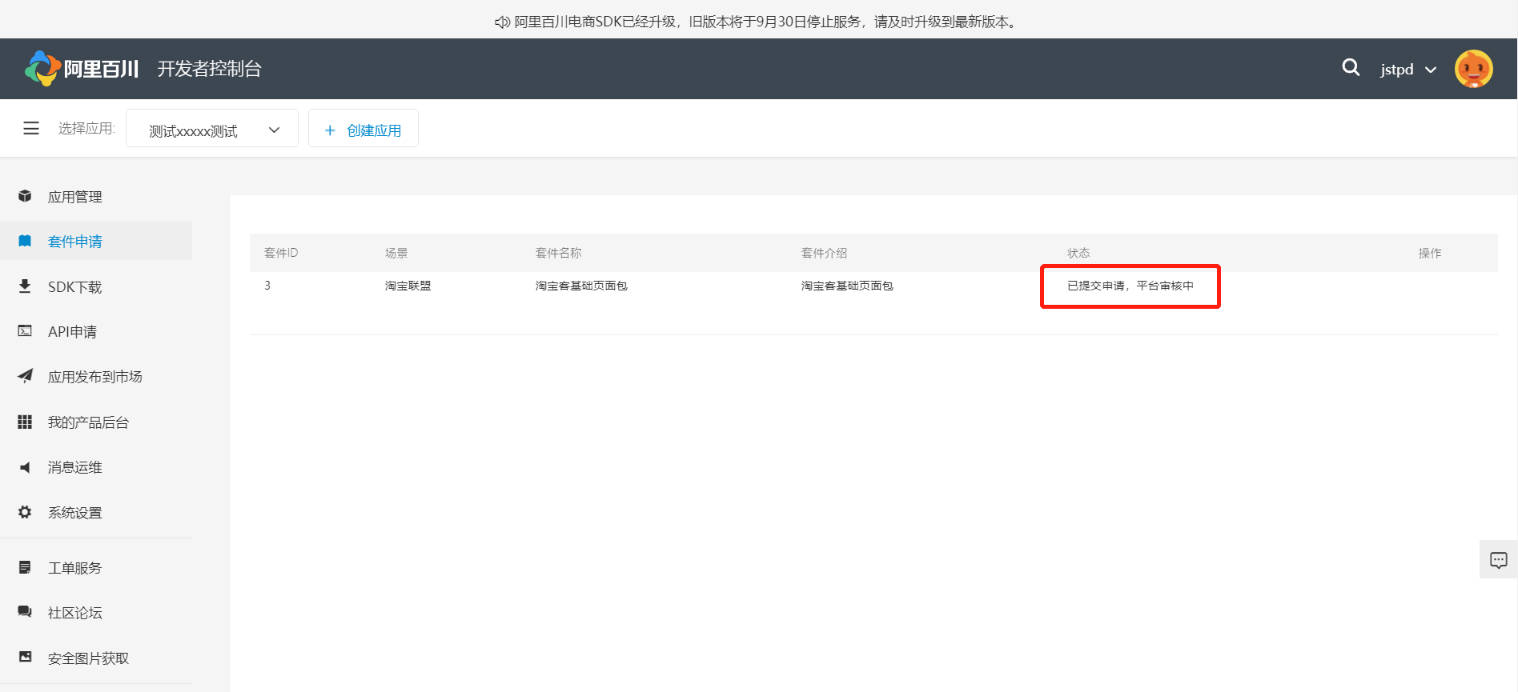Open 应用发布到市场 menu item
The width and height of the screenshot is (1518, 692).
tap(96, 377)
